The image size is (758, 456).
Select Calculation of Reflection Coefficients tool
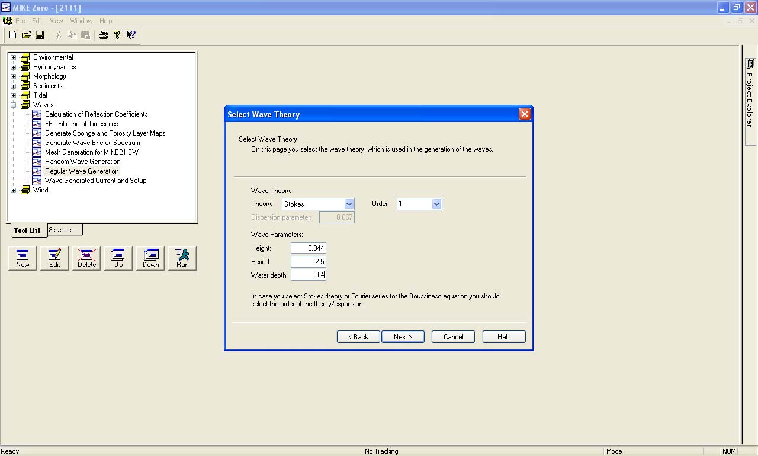click(96, 114)
